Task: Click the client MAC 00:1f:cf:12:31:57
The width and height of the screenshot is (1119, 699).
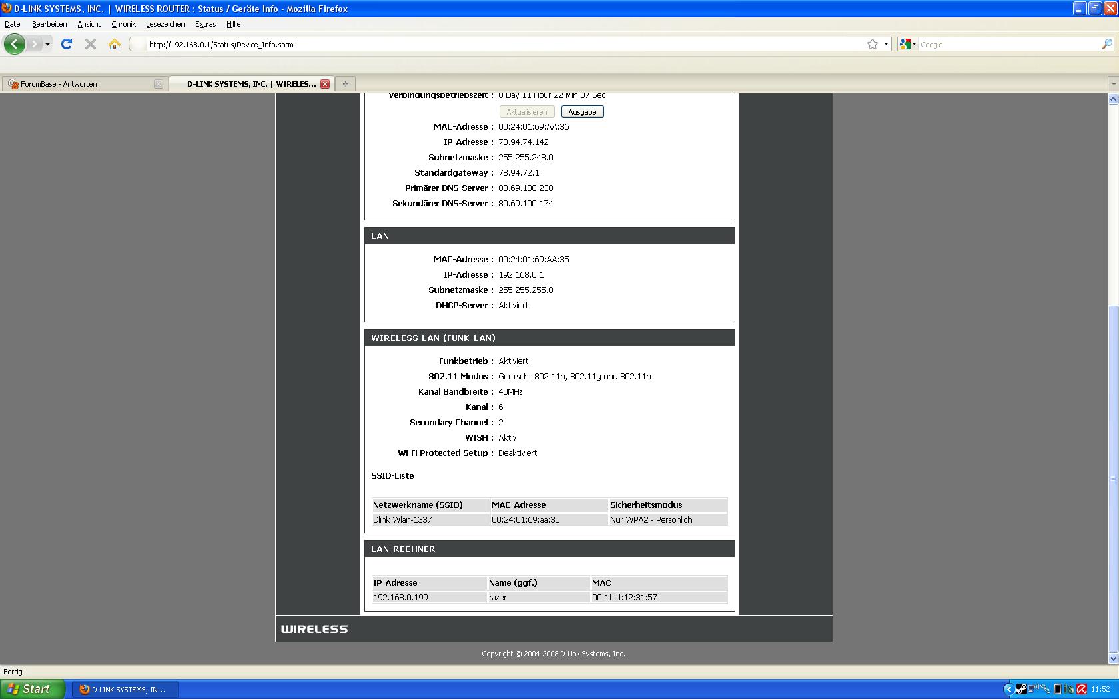Action: tap(624, 598)
